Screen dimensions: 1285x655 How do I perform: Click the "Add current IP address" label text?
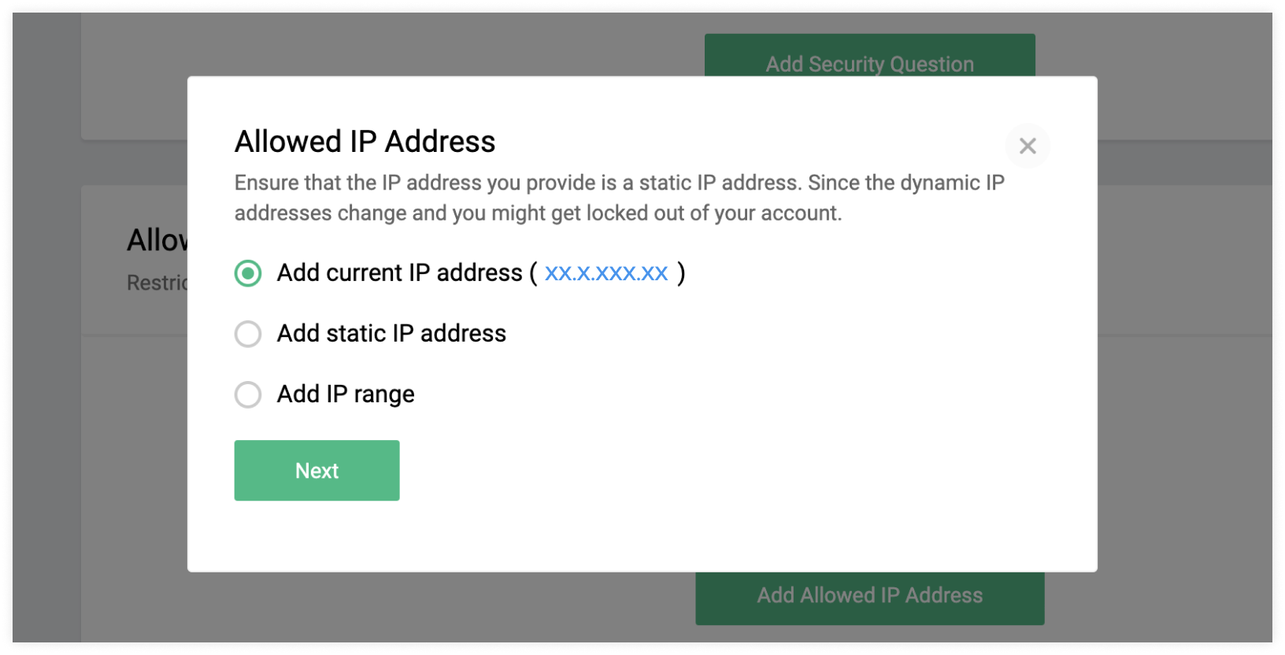click(399, 273)
